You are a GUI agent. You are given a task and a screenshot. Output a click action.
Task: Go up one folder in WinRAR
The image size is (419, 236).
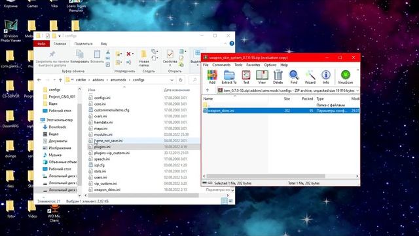pos(208,90)
